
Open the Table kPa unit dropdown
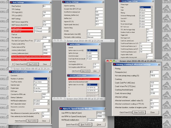click(x=49, y=31)
